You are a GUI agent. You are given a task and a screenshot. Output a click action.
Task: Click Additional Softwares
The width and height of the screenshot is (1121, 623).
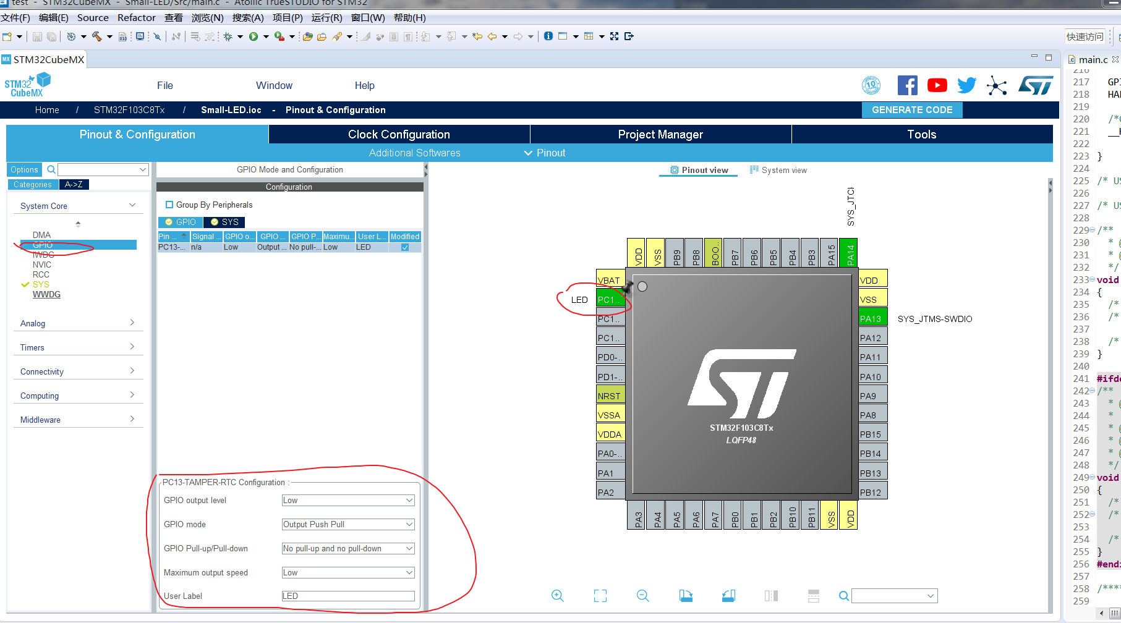(415, 153)
